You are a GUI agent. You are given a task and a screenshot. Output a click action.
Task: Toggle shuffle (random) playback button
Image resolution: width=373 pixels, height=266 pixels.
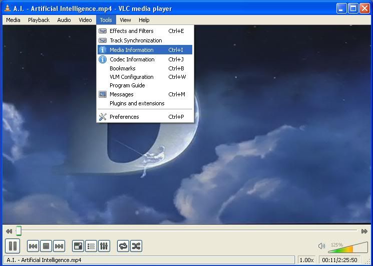136,246
